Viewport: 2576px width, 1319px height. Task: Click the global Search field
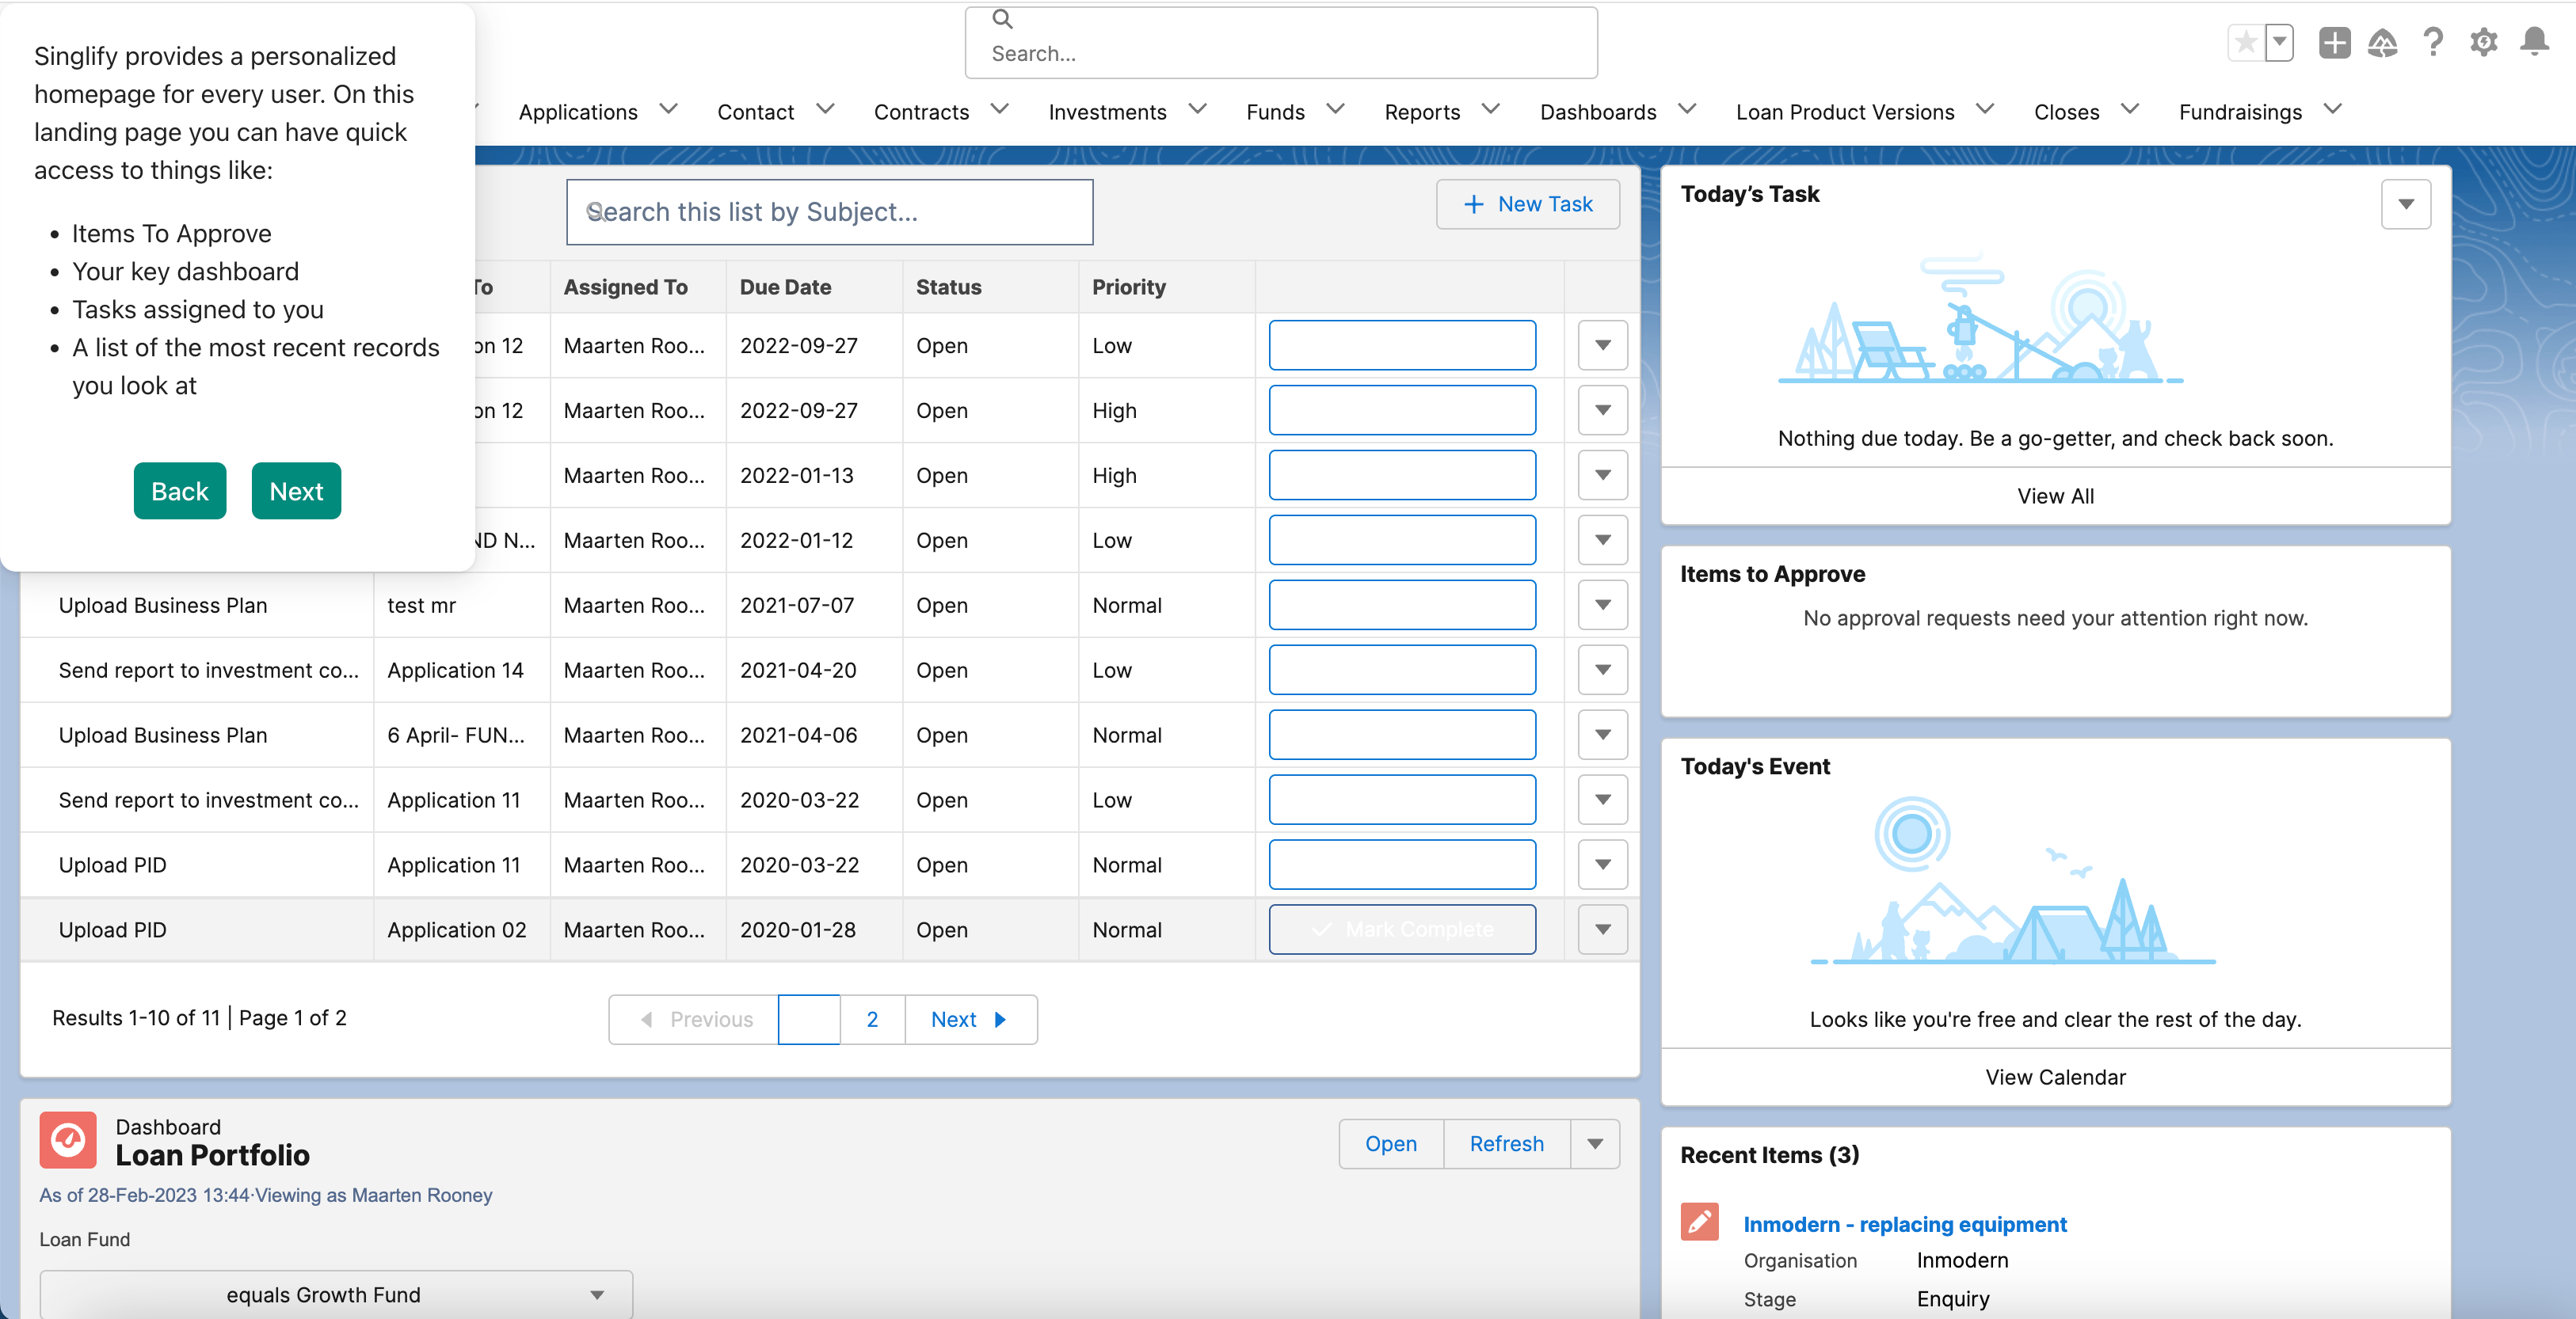[x=1281, y=43]
